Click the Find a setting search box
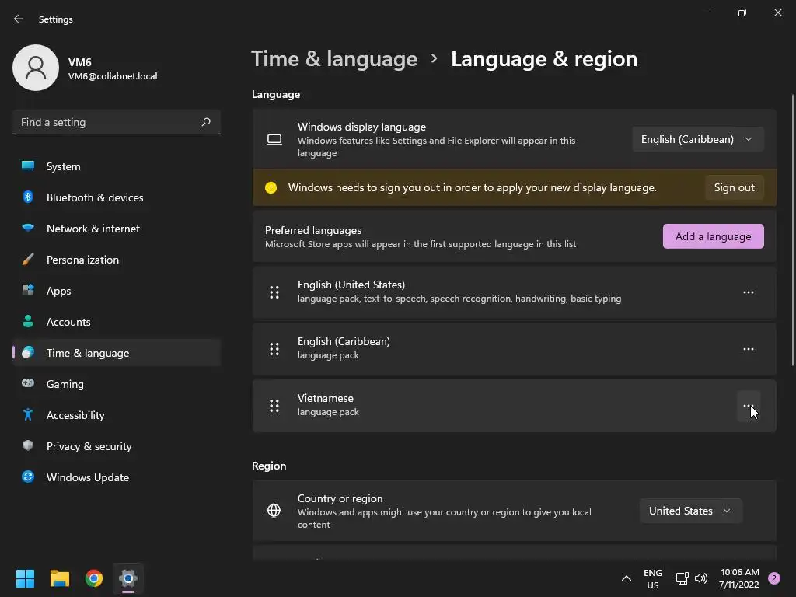Viewport: 796px width, 597px height. pyautogui.click(x=107, y=122)
